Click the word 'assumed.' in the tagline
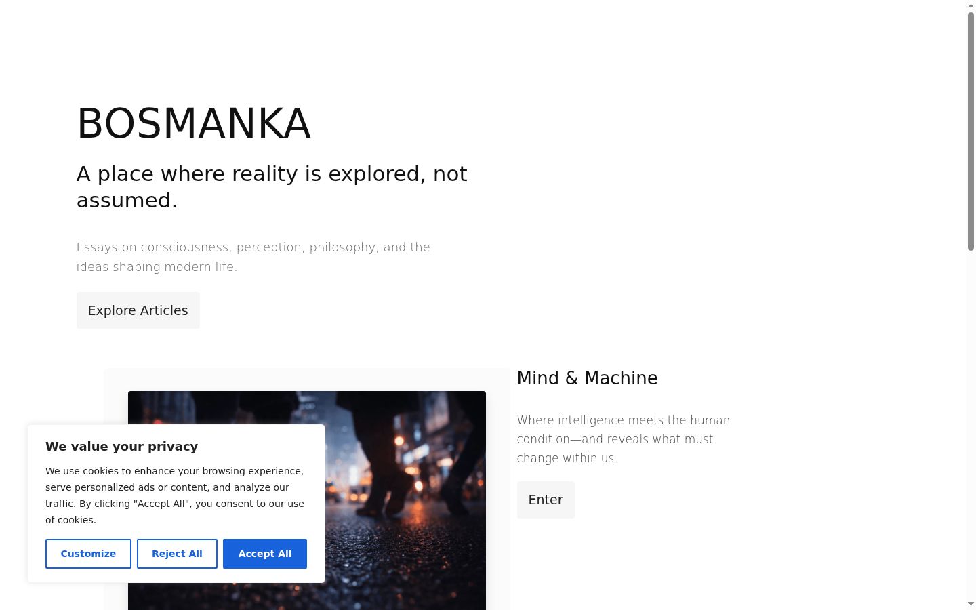The width and height of the screenshot is (976, 610). (x=127, y=201)
